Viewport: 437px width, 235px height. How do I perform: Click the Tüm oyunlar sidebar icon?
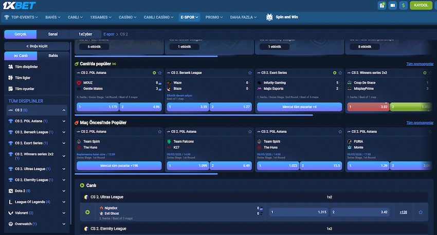coord(11,88)
